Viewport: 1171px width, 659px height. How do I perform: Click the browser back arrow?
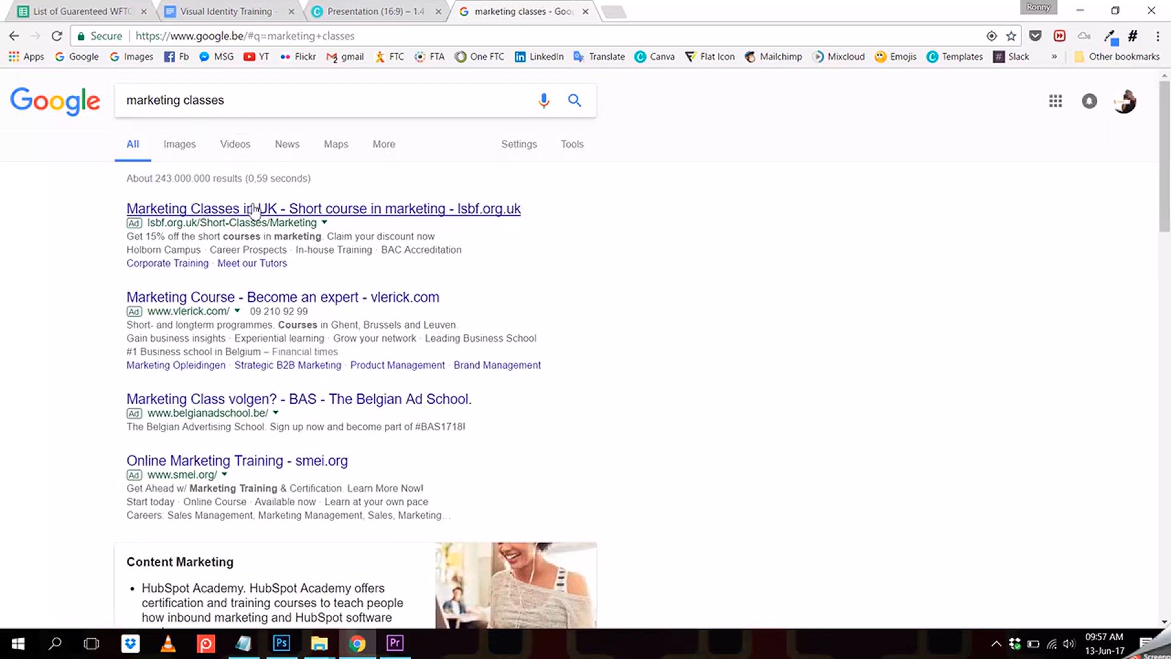(14, 36)
